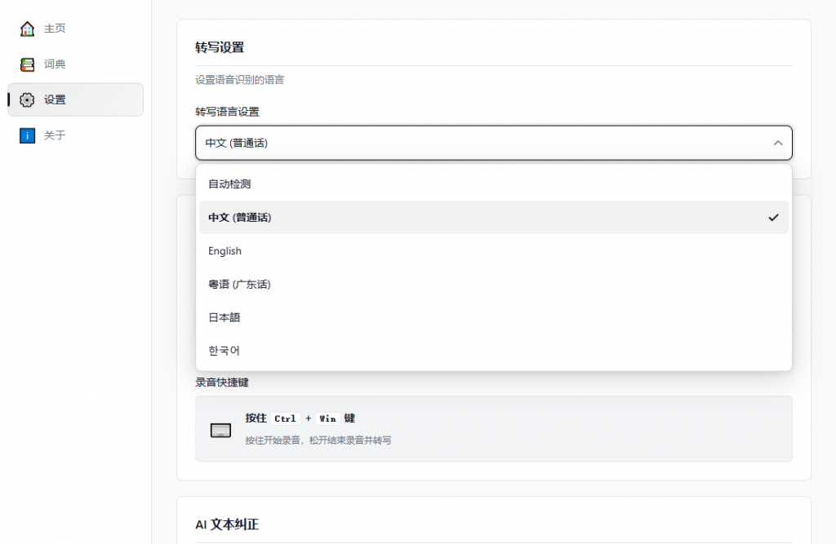The image size is (836, 544).
Task: Collapse the language list using the chevron arrow
Action: coord(777,143)
